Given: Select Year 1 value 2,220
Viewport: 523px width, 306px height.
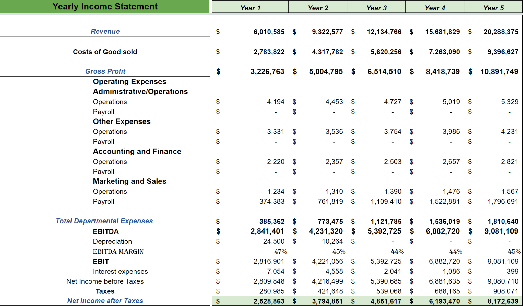Looking at the screenshot, I should click(276, 162).
